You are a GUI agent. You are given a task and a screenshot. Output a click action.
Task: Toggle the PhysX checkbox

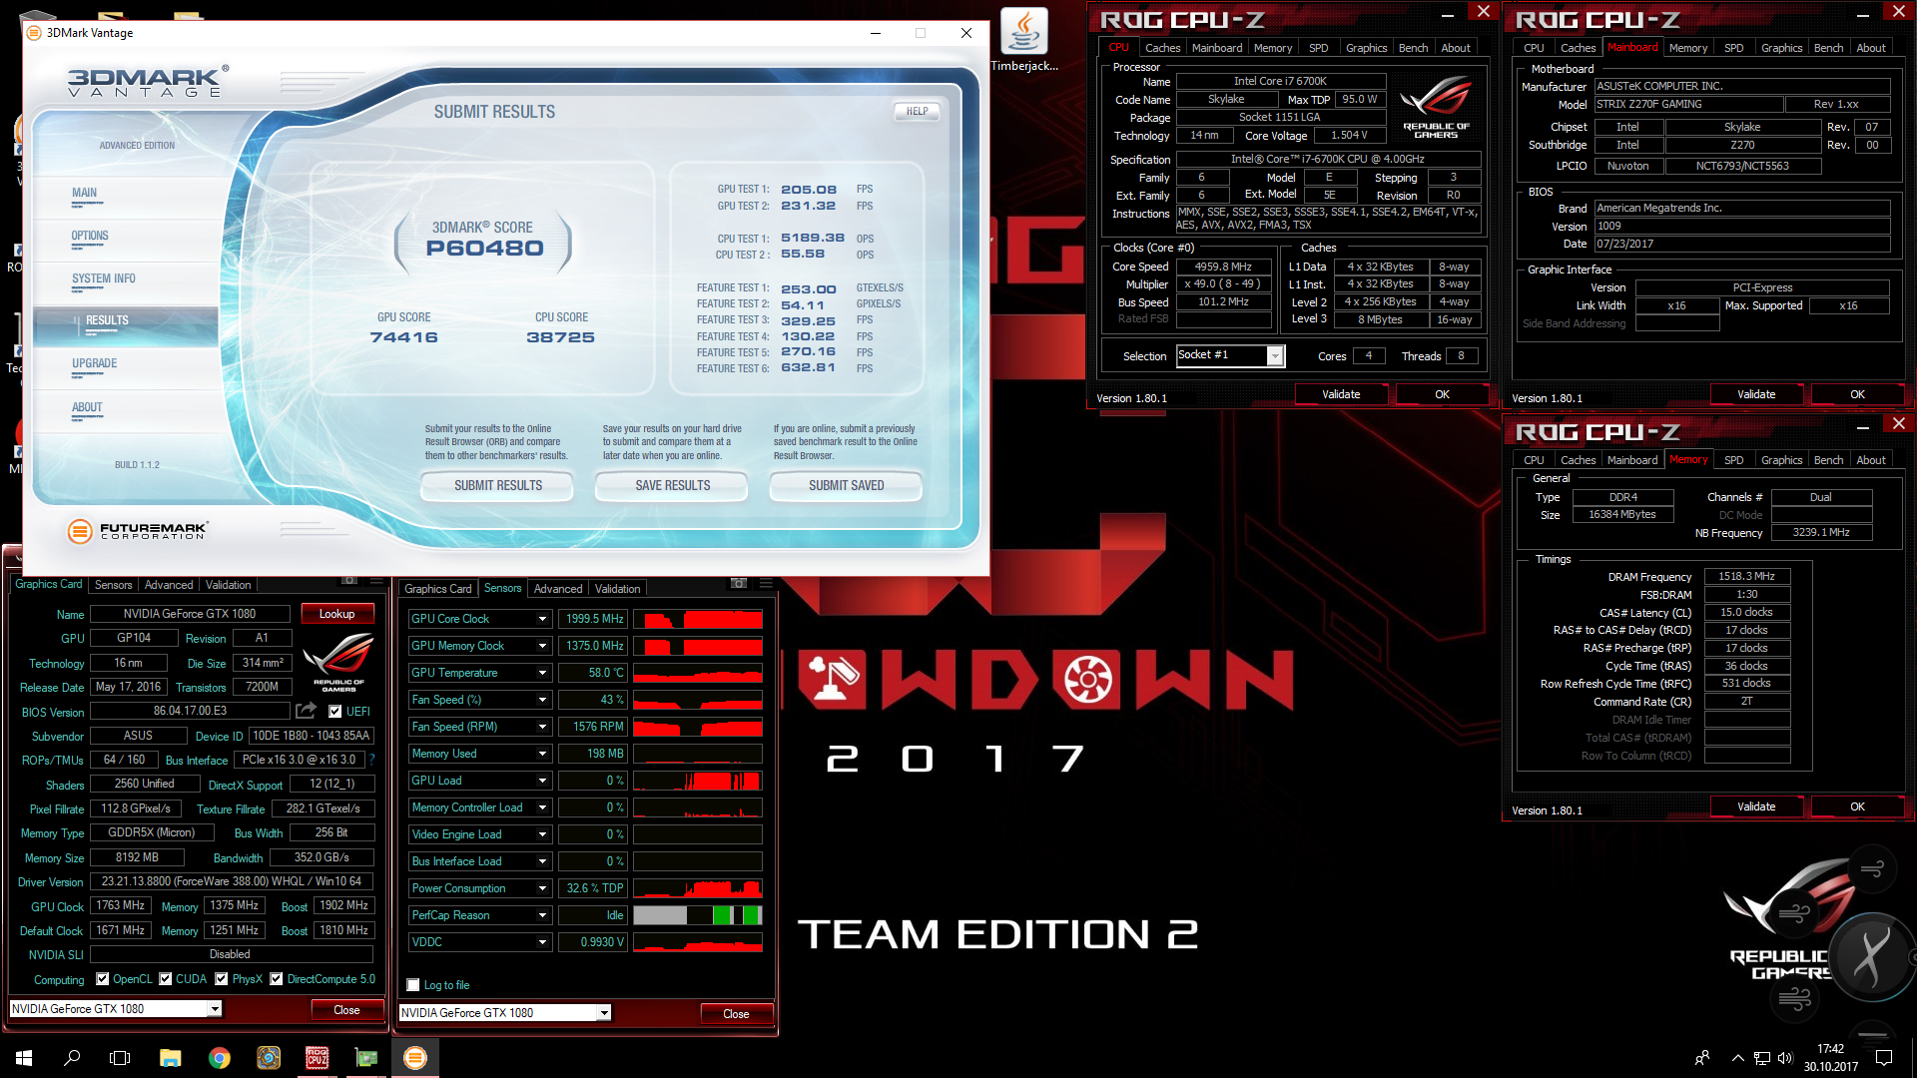coord(222,979)
